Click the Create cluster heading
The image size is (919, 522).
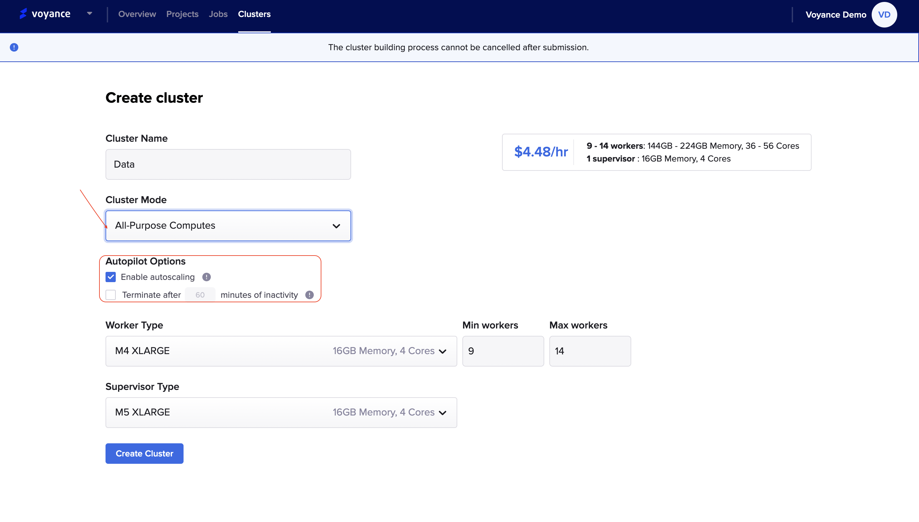coord(154,98)
